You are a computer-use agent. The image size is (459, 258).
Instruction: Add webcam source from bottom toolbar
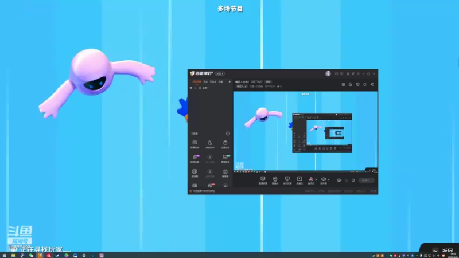275,180
